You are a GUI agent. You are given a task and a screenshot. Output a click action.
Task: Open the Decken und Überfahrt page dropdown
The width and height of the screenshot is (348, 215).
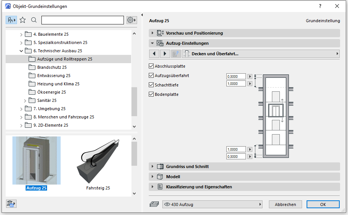tap(261, 54)
